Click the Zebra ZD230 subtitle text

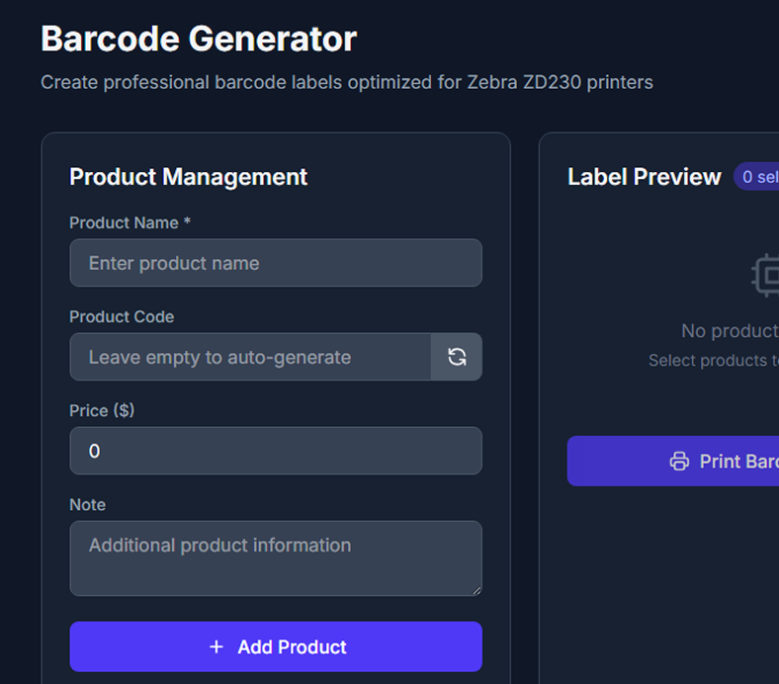(x=346, y=82)
